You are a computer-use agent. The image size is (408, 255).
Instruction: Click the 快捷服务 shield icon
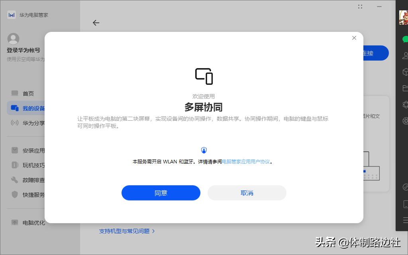point(15,194)
